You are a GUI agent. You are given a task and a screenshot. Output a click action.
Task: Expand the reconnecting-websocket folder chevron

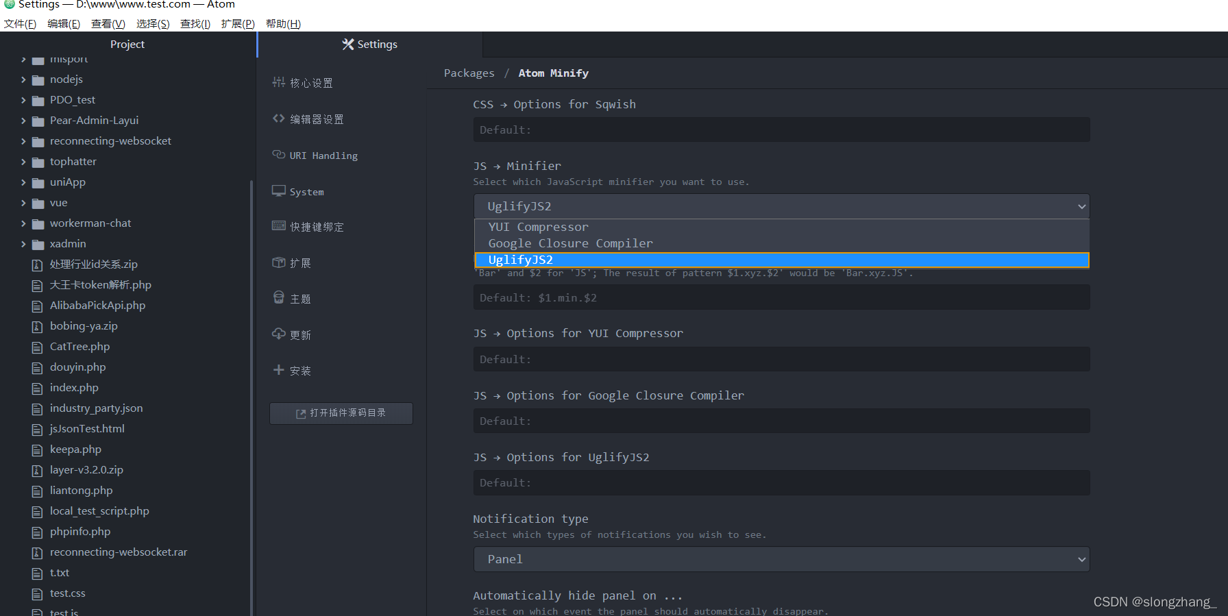click(23, 141)
